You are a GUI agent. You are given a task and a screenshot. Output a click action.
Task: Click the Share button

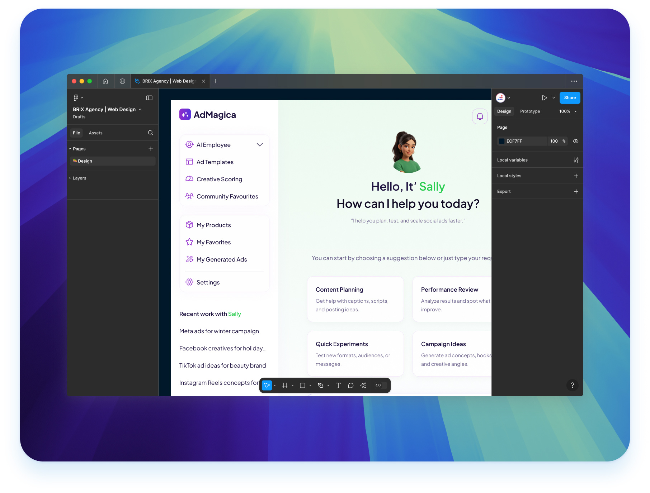[x=570, y=98]
